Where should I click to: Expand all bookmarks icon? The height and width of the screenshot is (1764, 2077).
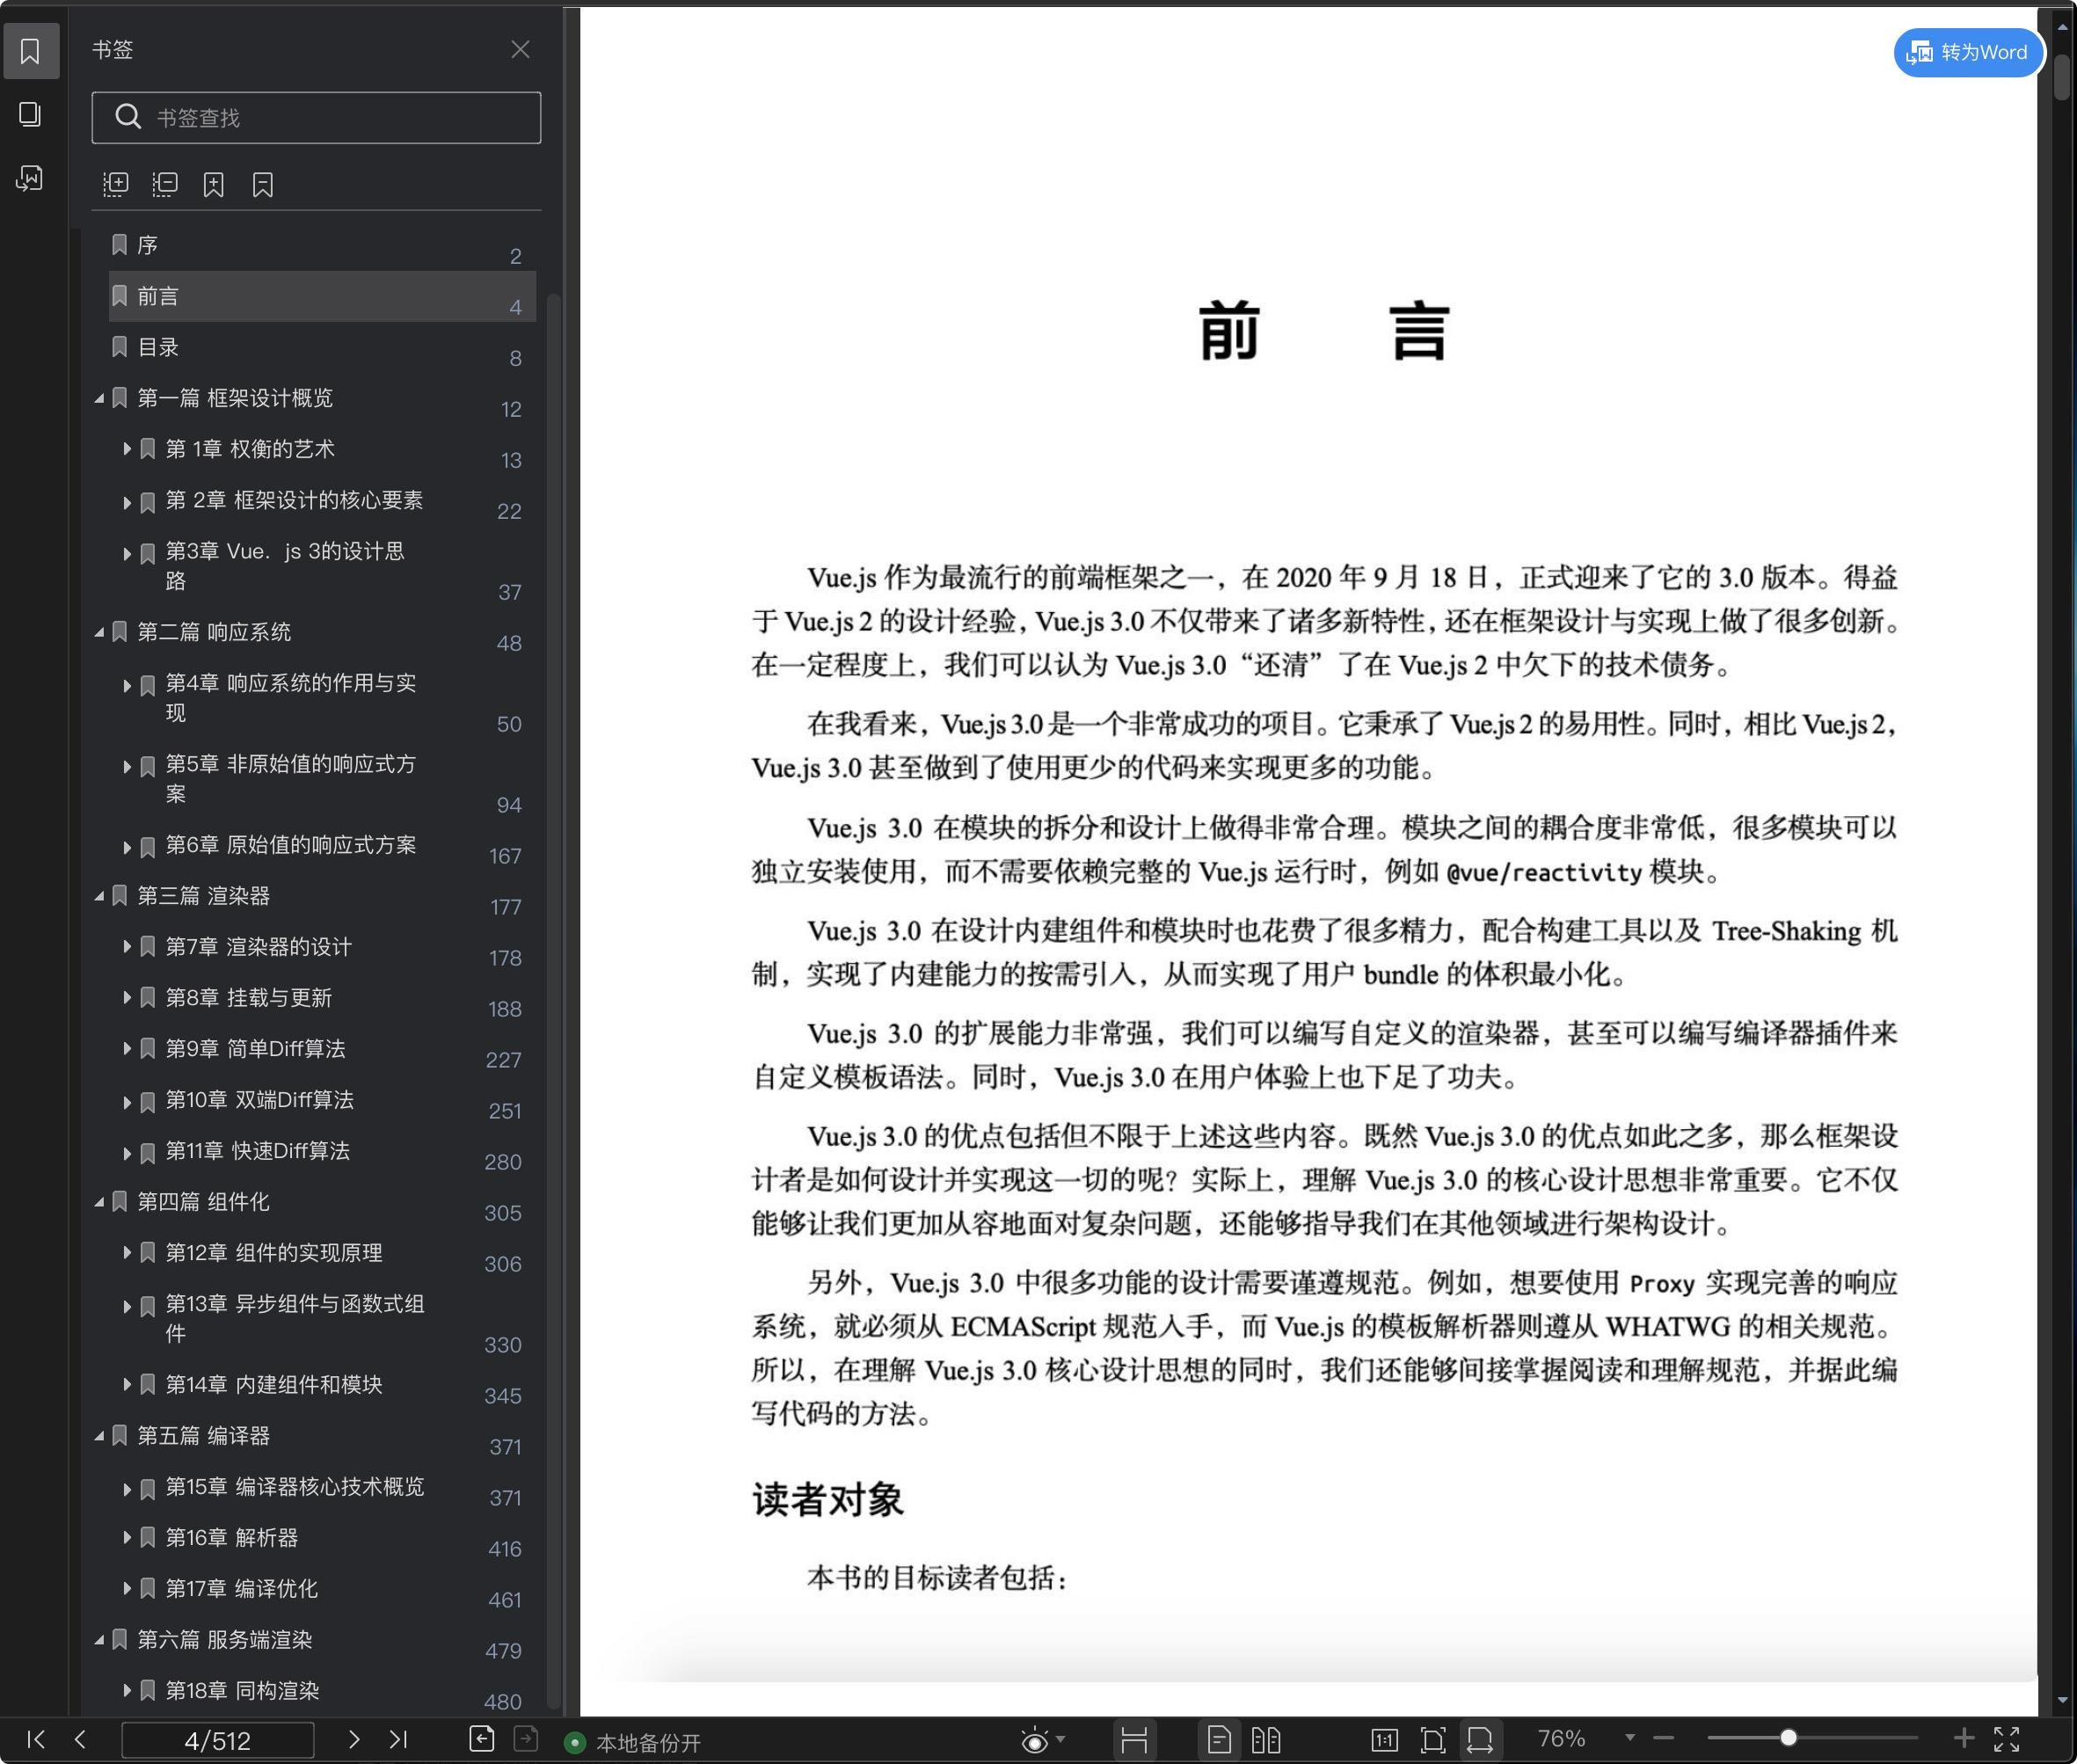pos(116,184)
